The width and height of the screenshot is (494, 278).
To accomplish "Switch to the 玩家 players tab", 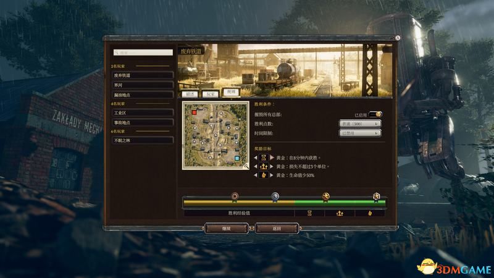I will 211,94.
